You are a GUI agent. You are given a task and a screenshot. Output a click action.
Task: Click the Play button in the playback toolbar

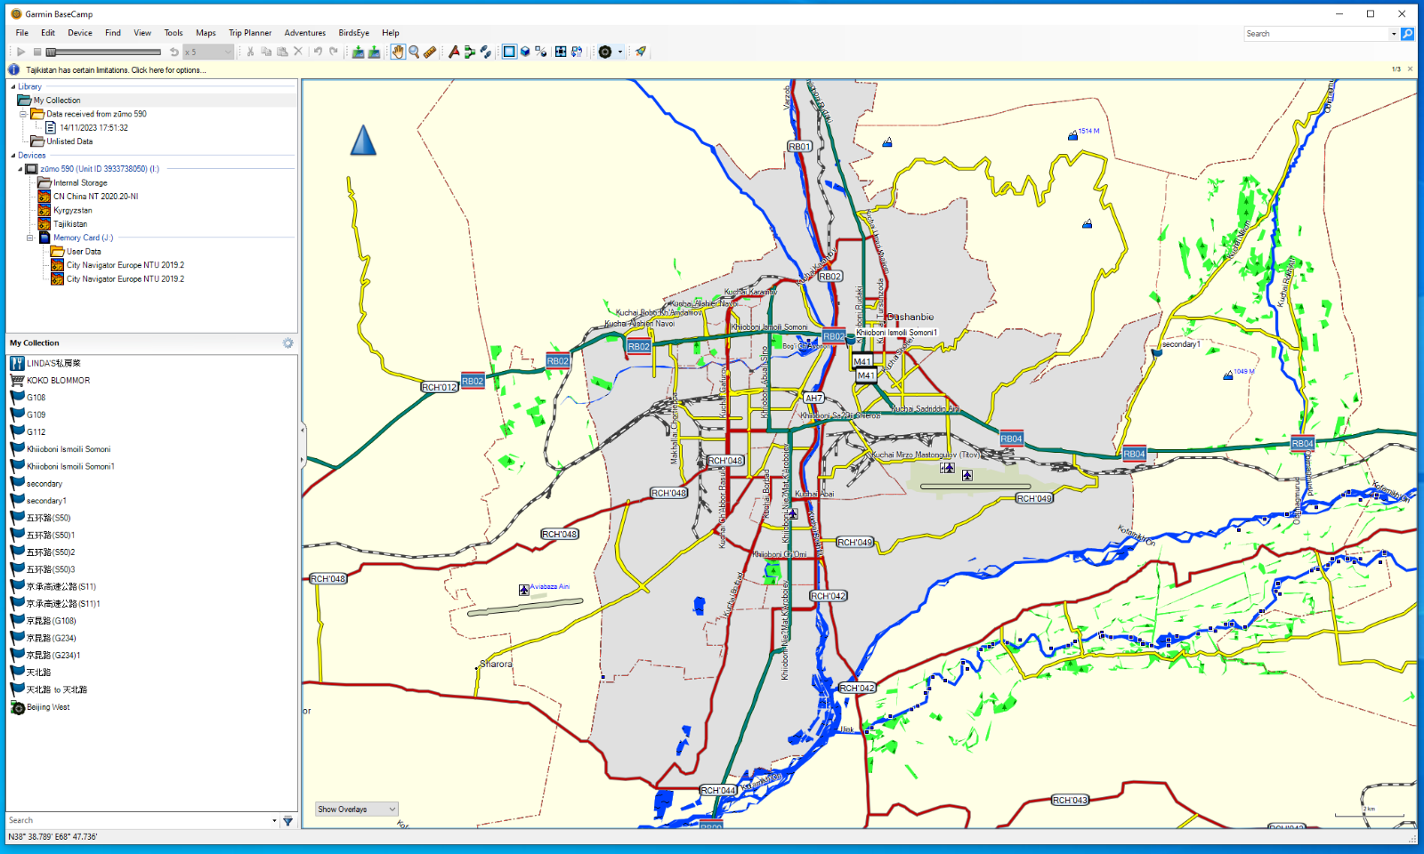(21, 52)
